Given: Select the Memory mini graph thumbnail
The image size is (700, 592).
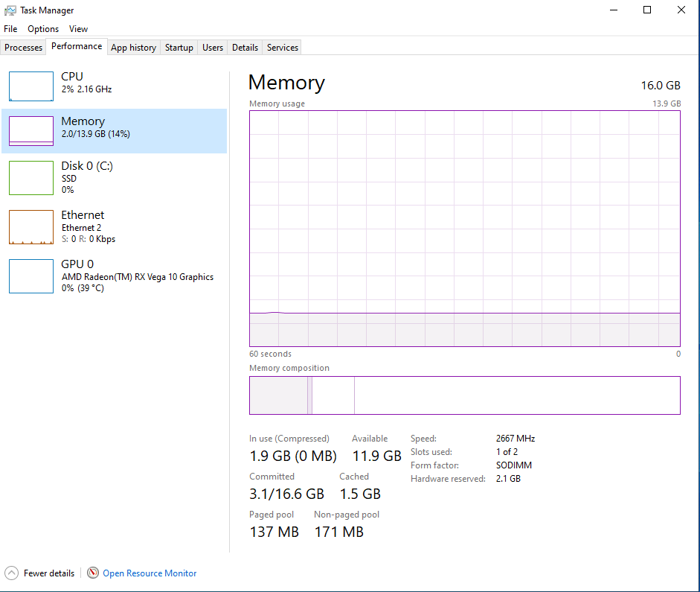Looking at the screenshot, I should click(31, 131).
